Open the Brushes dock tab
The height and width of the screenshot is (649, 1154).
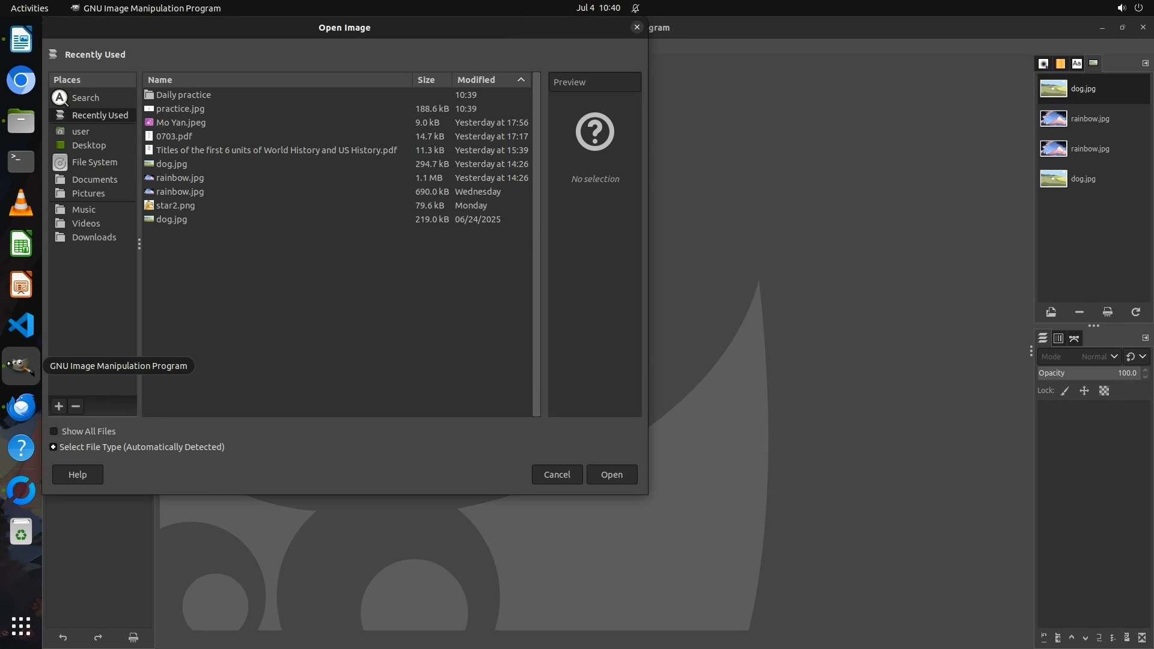(1043, 63)
